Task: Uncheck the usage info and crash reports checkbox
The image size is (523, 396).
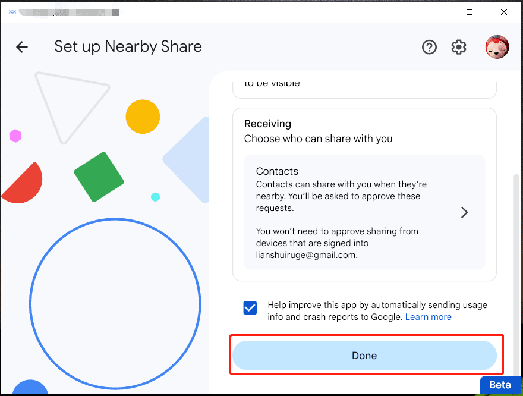Action: pos(250,307)
